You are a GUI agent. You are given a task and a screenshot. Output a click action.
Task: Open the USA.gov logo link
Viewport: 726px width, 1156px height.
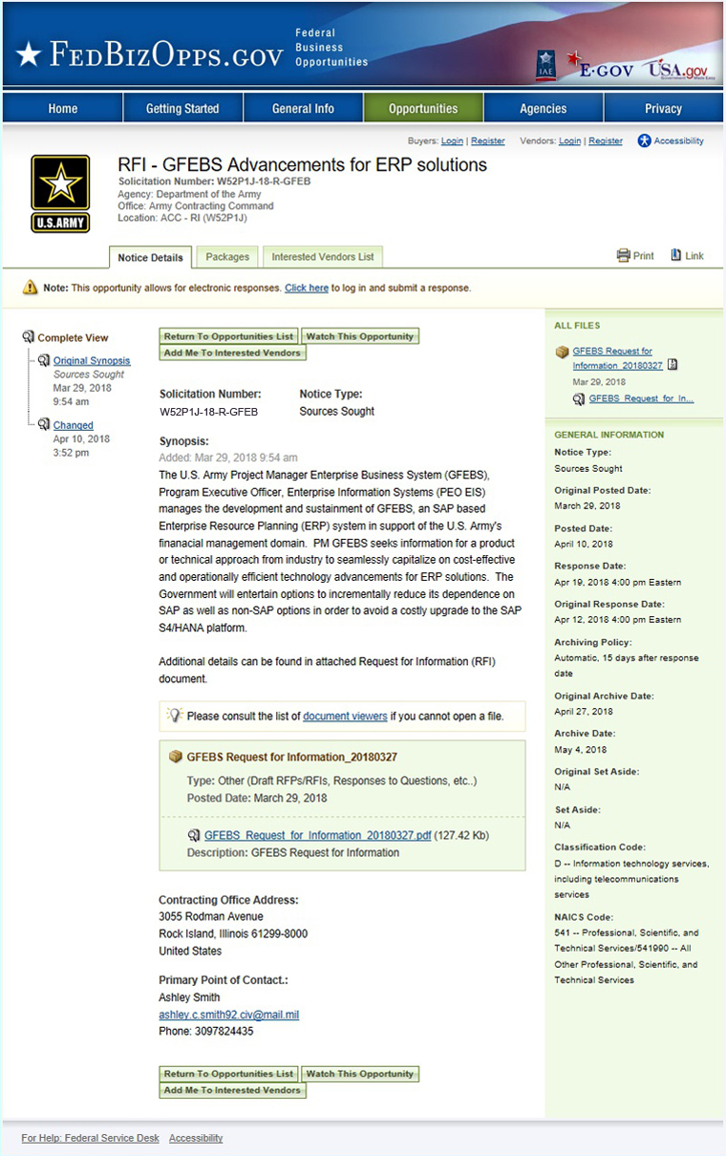coord(677,69)
